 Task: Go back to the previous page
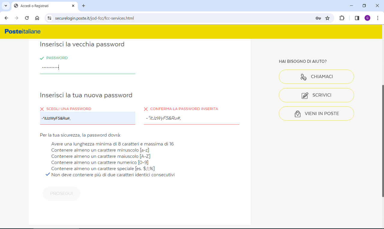tap(6, 18)
